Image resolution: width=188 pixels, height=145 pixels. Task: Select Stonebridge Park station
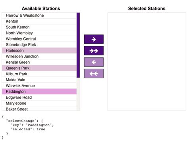pyautogui.click(x=39, y=45)
